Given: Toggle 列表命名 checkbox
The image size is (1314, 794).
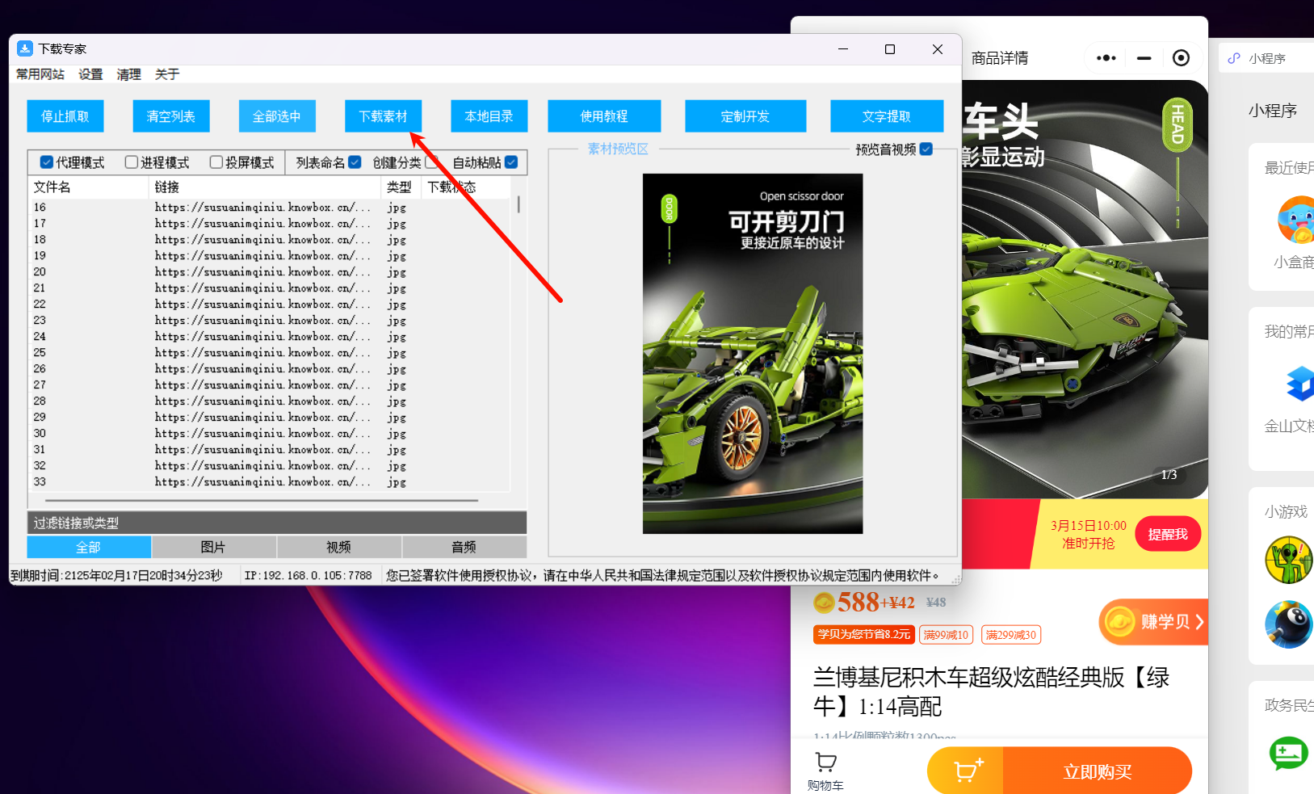Looking at the screenshot, I should 355,162.
